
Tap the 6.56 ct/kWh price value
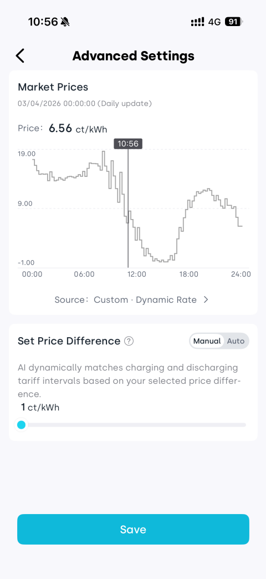[78, 129]
